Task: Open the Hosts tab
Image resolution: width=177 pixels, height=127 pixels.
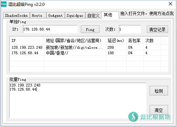Action: (38, 15)
